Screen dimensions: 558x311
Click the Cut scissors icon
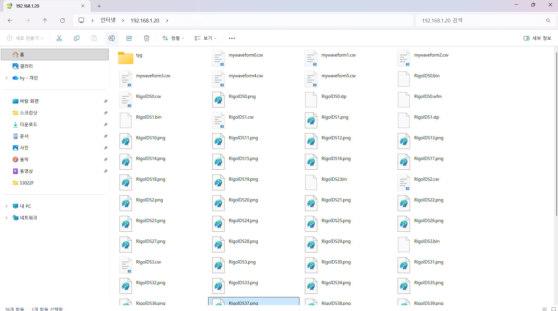pyautogui.click(x=59, y=38)
